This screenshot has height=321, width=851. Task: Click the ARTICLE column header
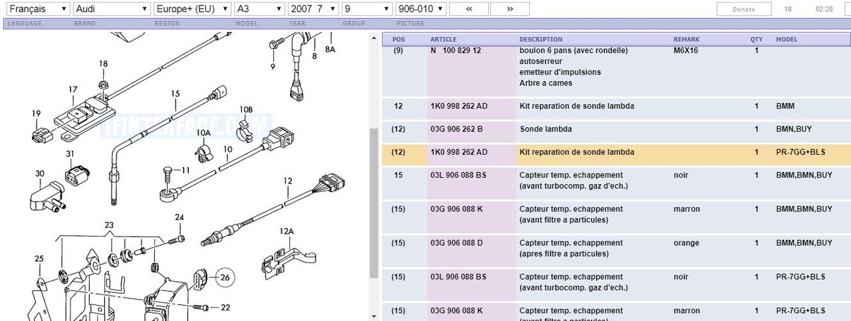point(443,39)
